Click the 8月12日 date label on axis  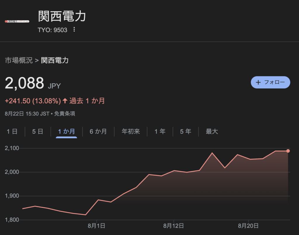click(173, 226)
